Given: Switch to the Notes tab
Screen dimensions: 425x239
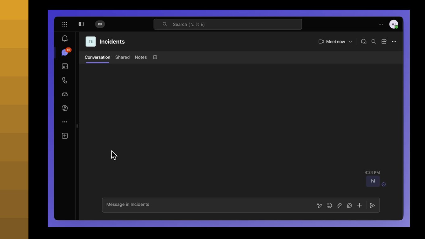Looking at the screenshot, I should 141,57.
